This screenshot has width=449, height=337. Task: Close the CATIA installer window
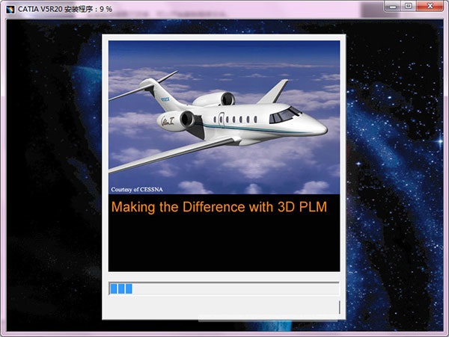[430, 6]
